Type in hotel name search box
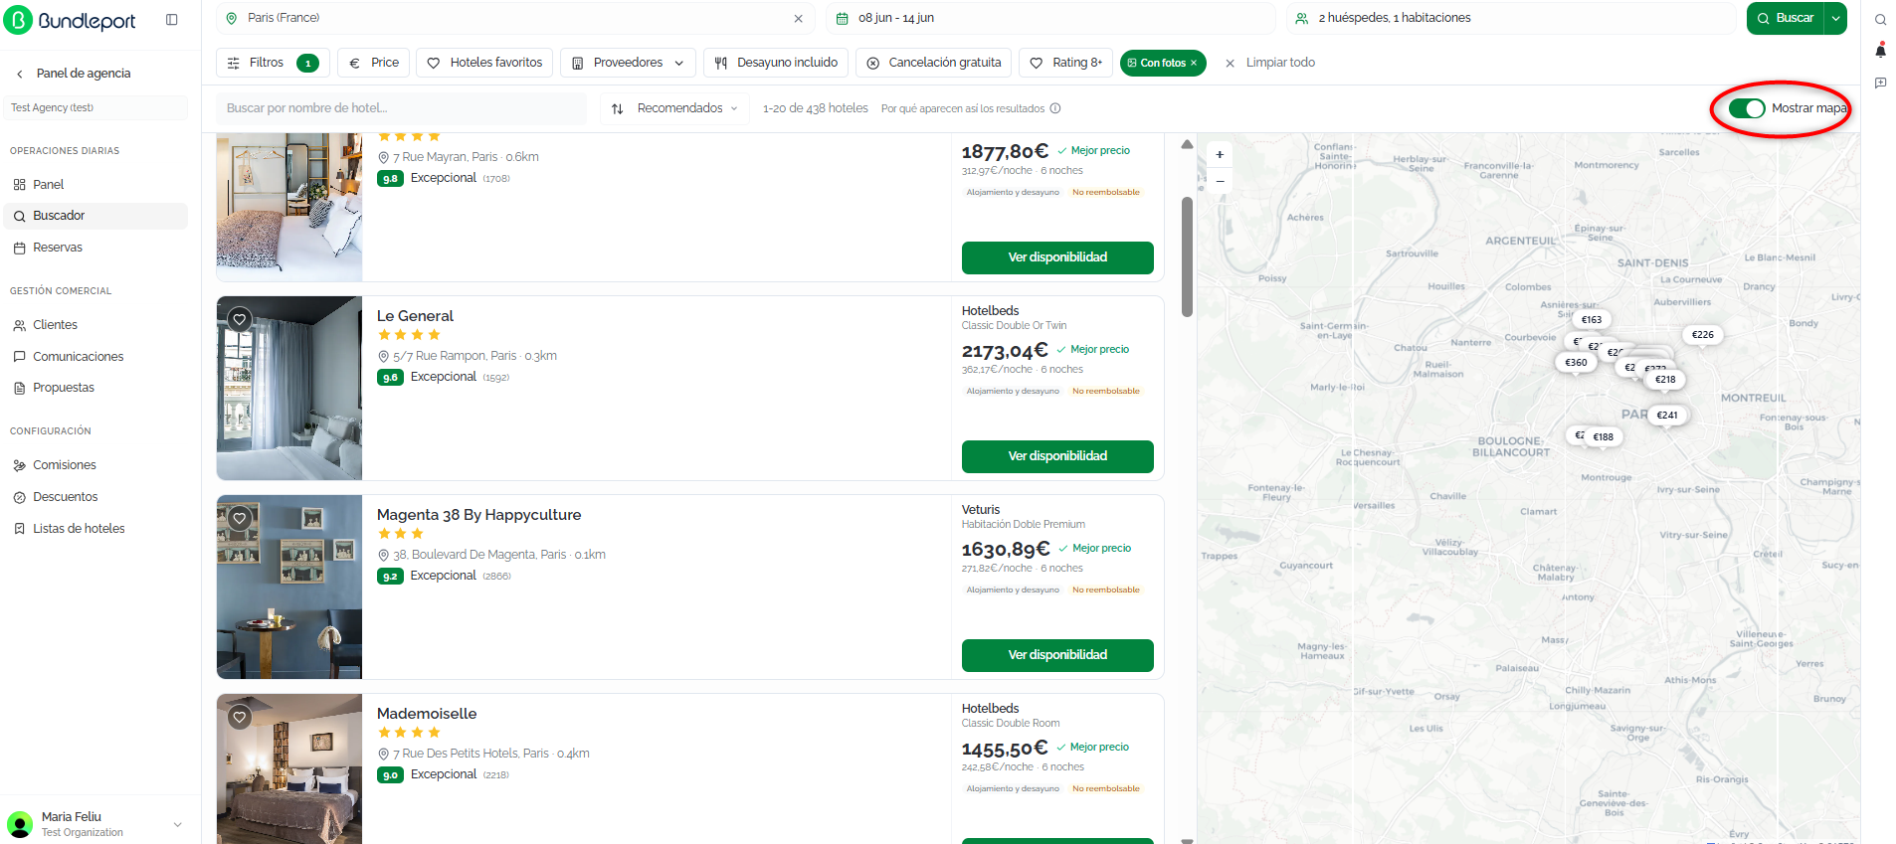The height and width of the screenshot is (844, 1896). (x=401, y=108)
